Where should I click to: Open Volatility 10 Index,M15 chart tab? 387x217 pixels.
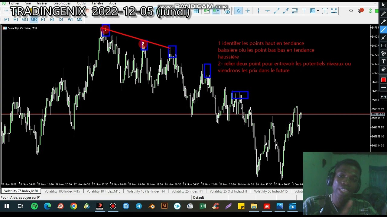(x=103, y=191)
